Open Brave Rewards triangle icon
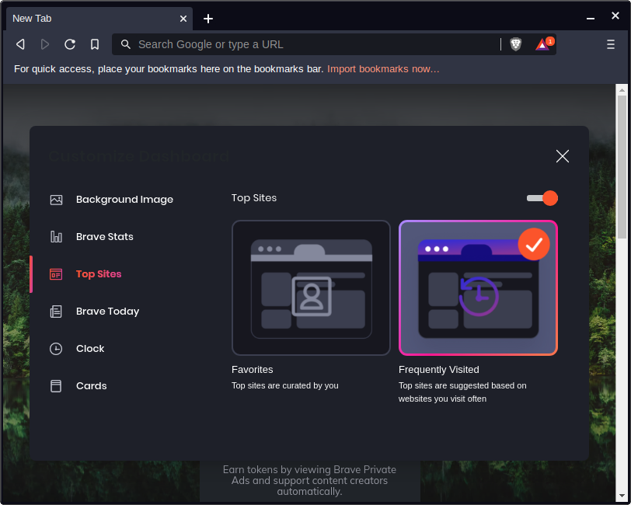This screenshot has width=631, height=505. (542, 44)
